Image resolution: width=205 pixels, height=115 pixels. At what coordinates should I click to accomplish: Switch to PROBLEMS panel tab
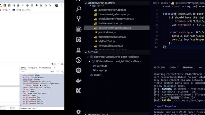click(160, 67)
